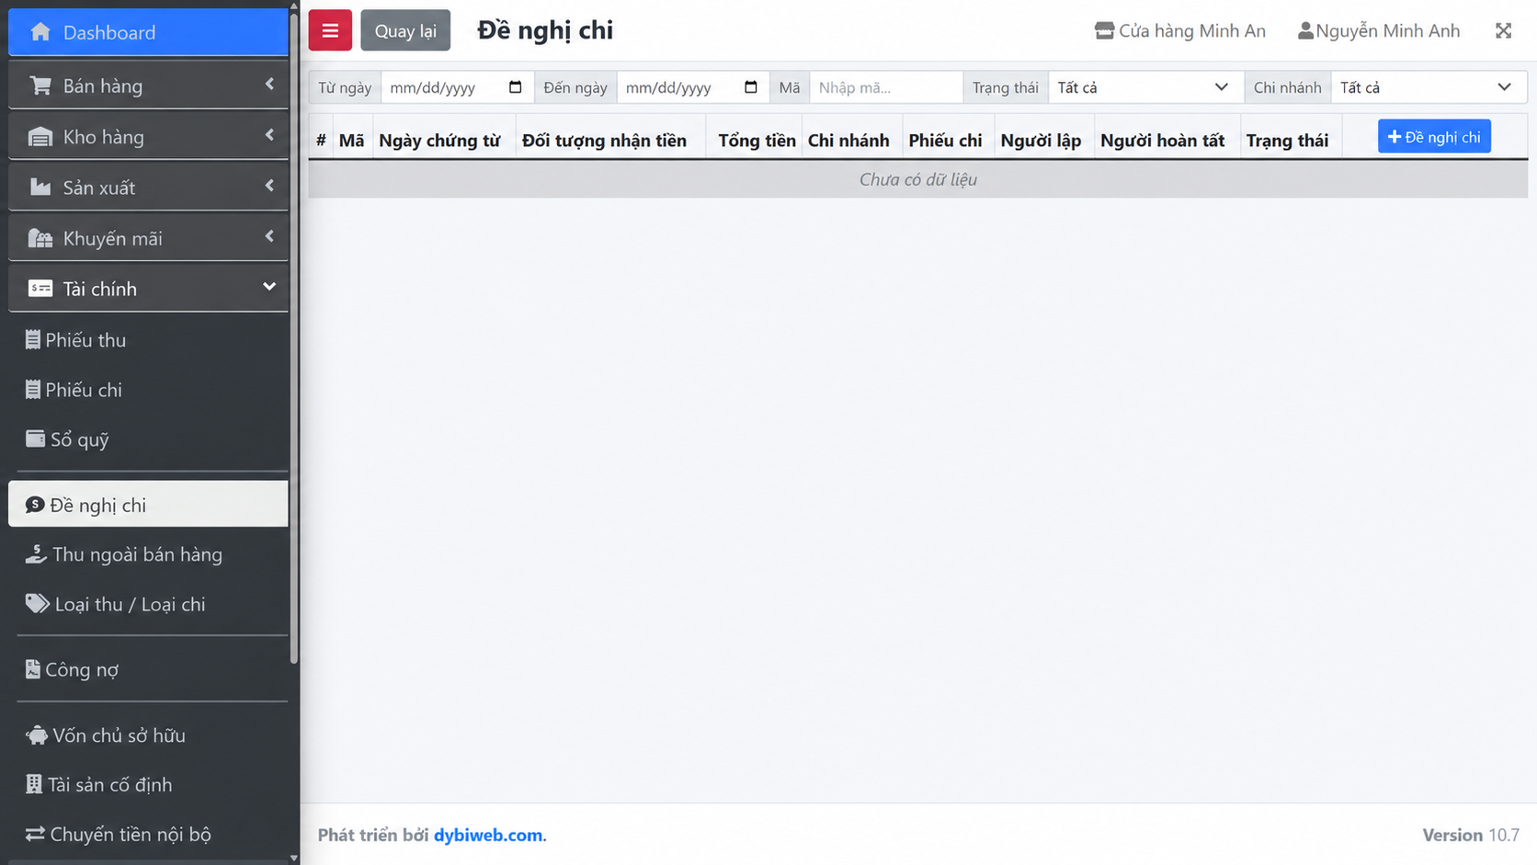1537x865 pixels.
Task: Click the Đến ngày date field
Action: (693, 87)
